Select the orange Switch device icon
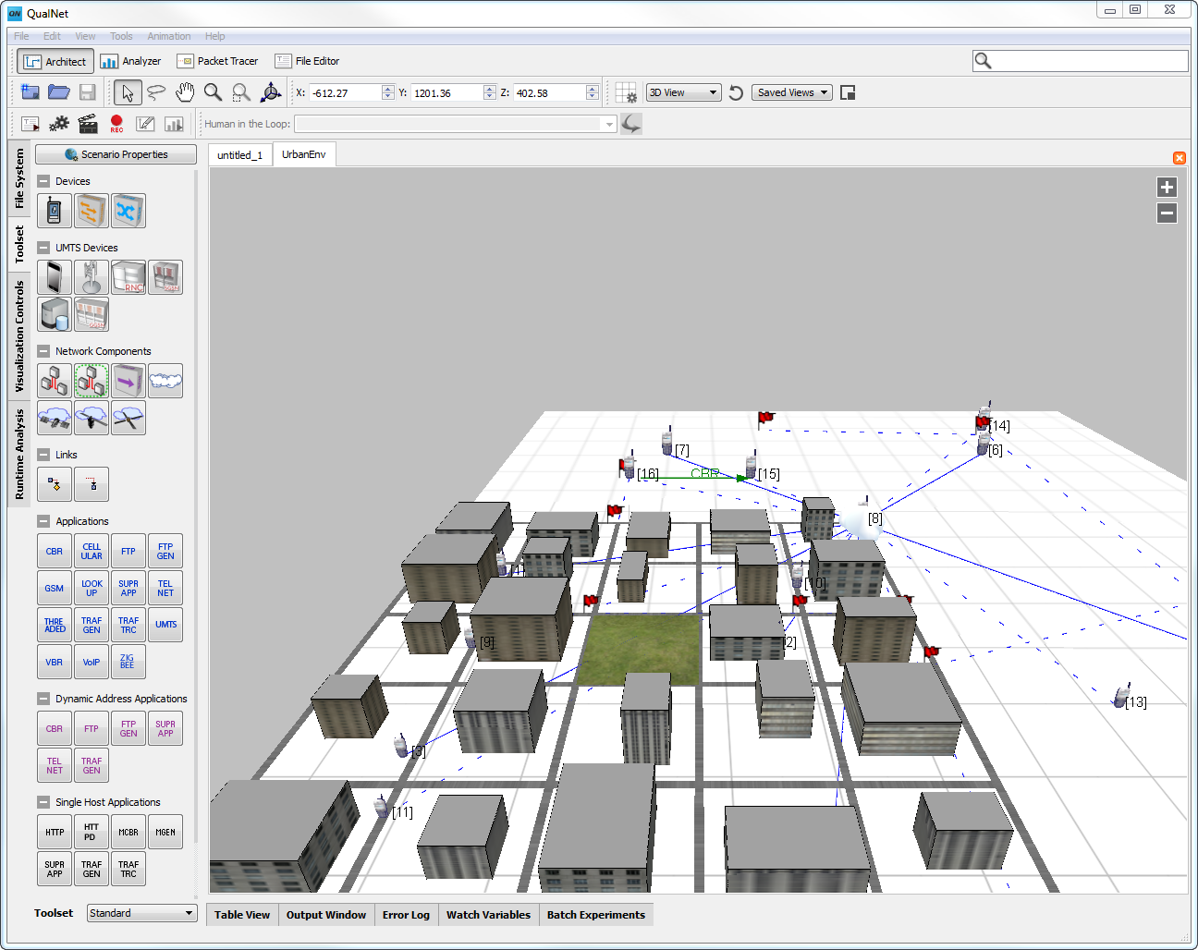The width and height of the screenshot is (1198, 950). click(x=92, y=211)
